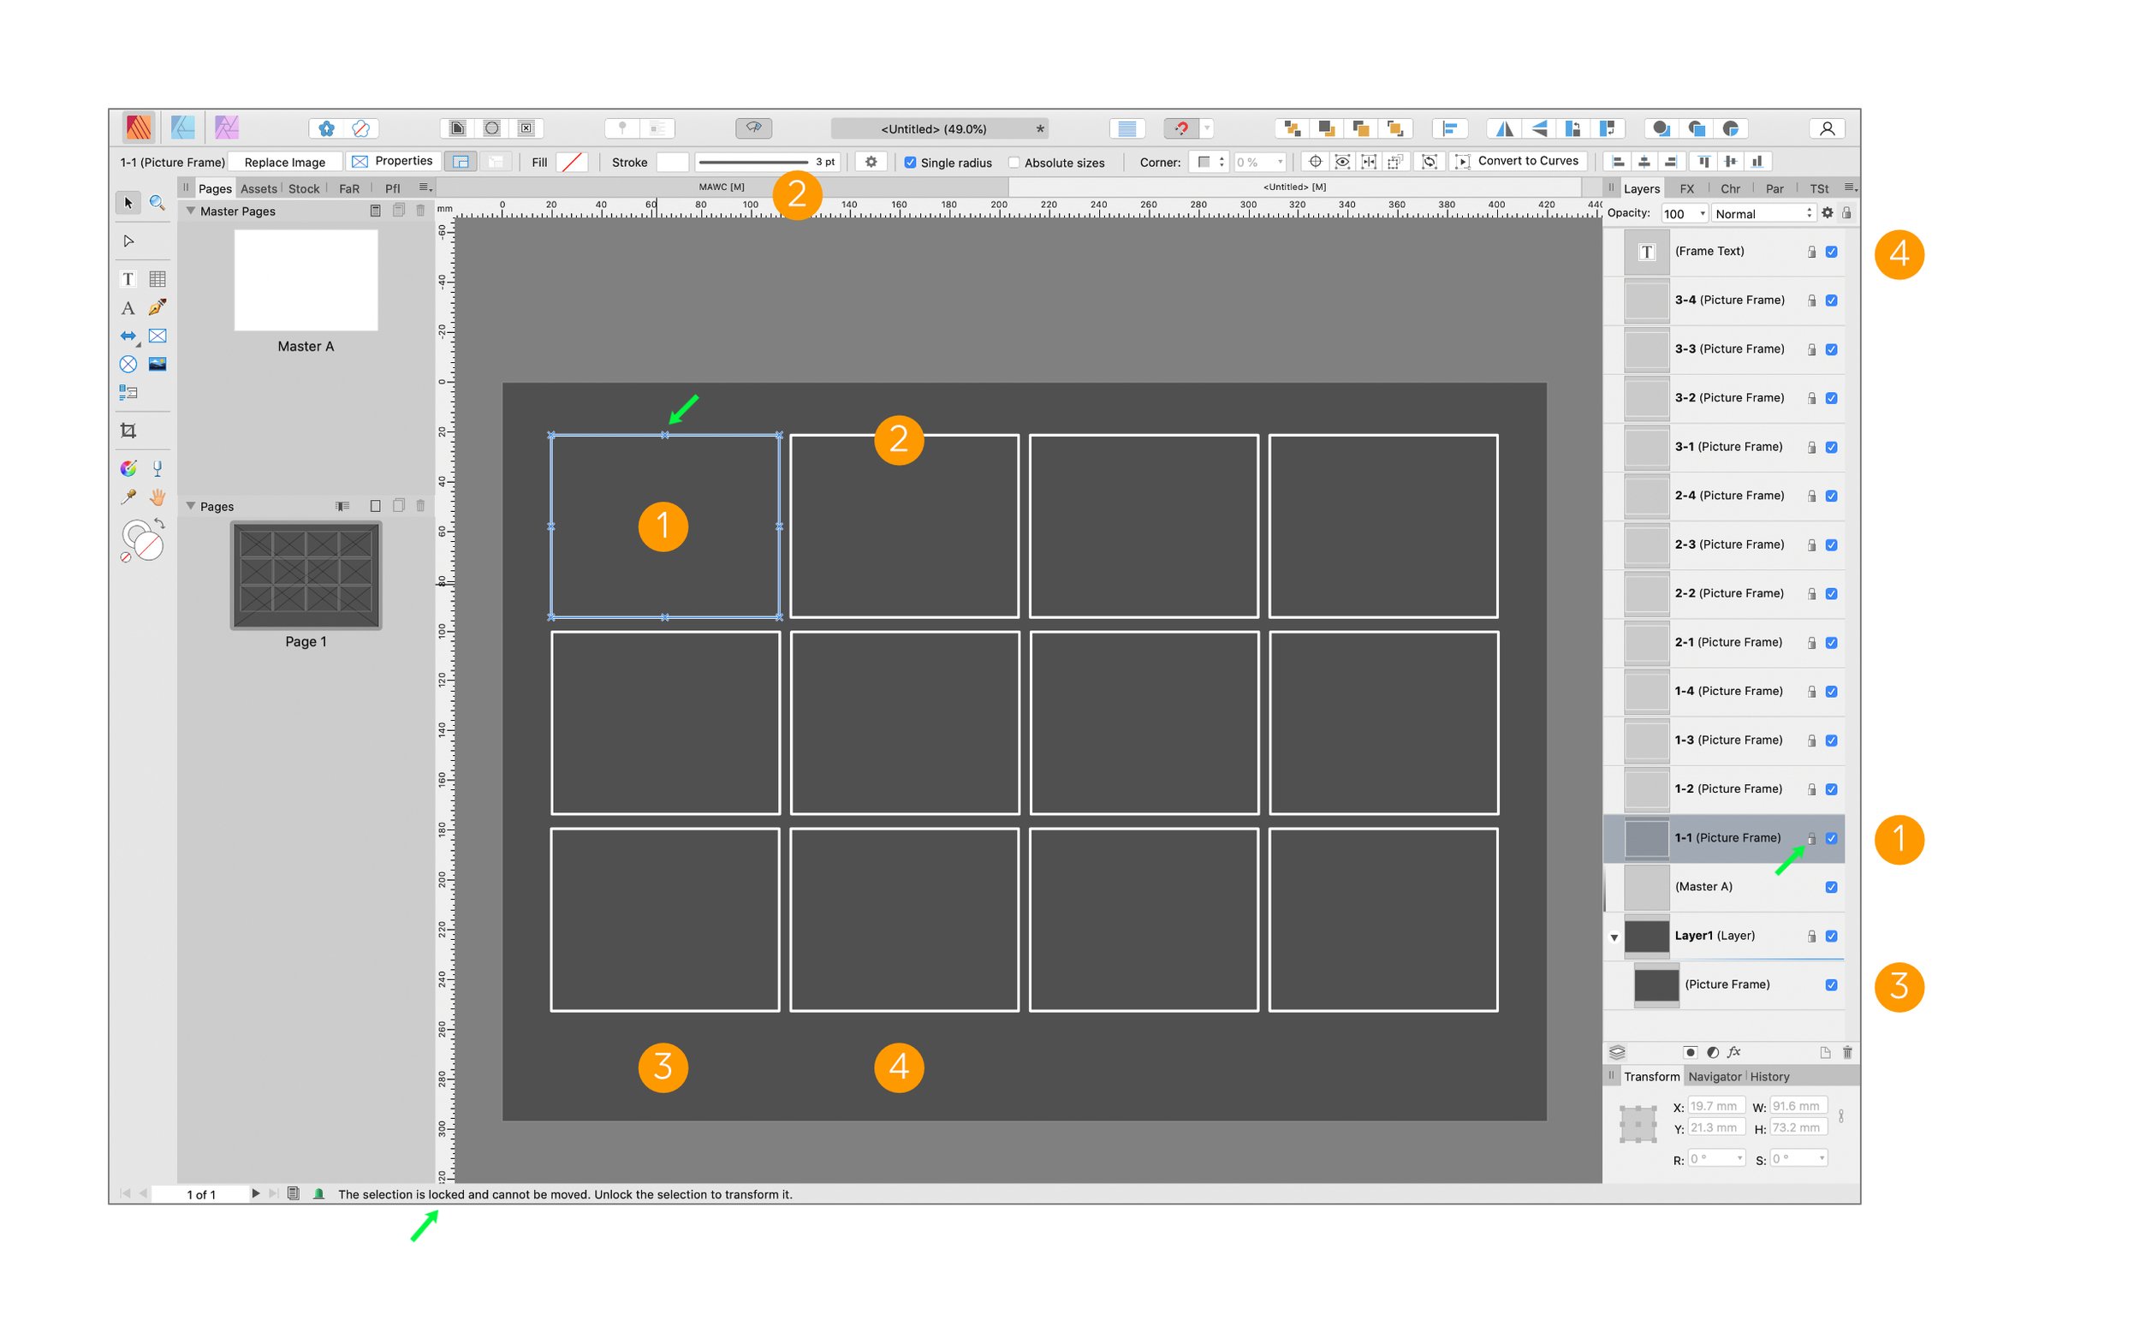Open the Opacity value dropdown
The image size is (2140, 1338).
[x=1702, y=213]
